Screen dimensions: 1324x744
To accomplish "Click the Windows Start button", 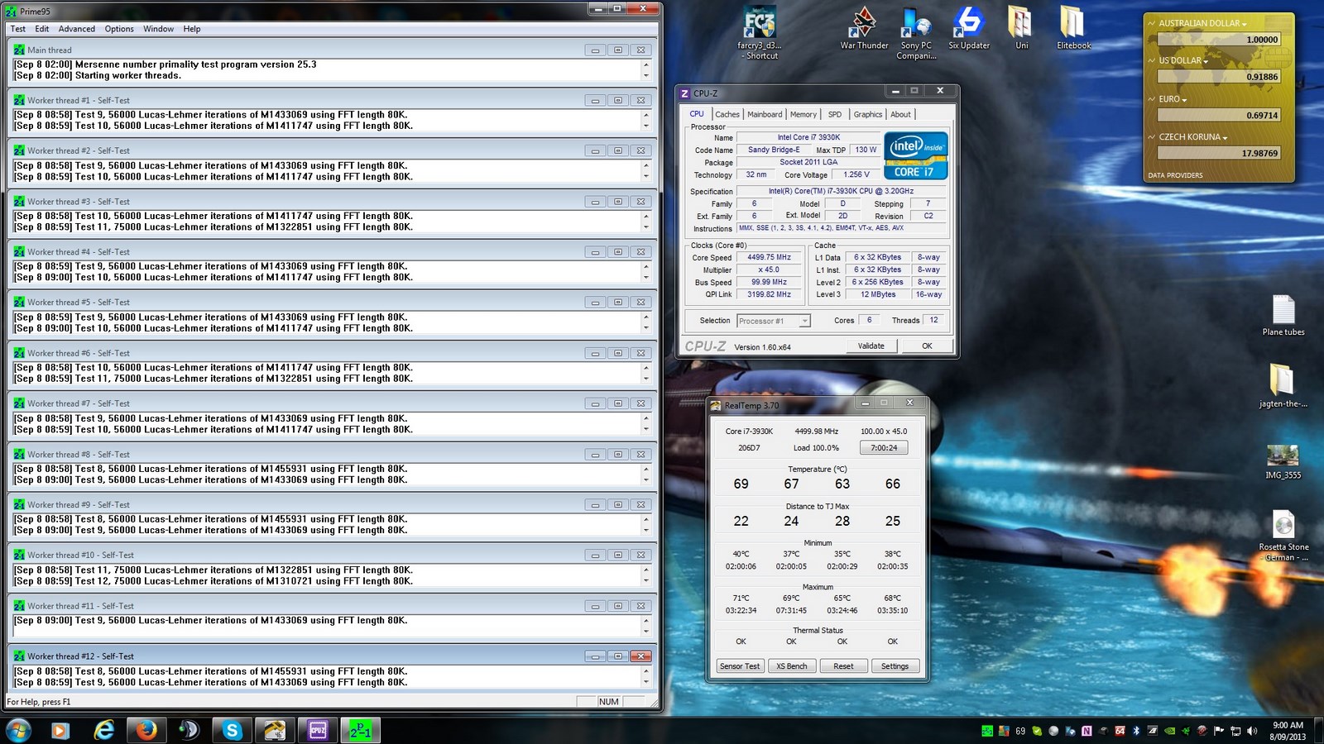I will [18, 730].
